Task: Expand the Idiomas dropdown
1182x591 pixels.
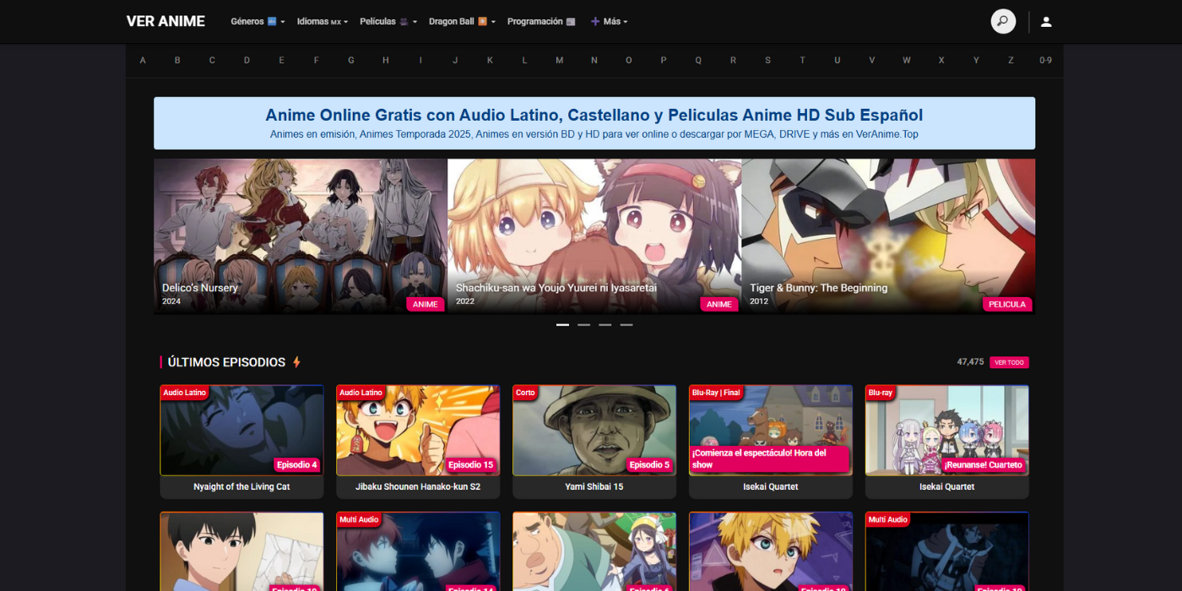Action: pos(321,22)
